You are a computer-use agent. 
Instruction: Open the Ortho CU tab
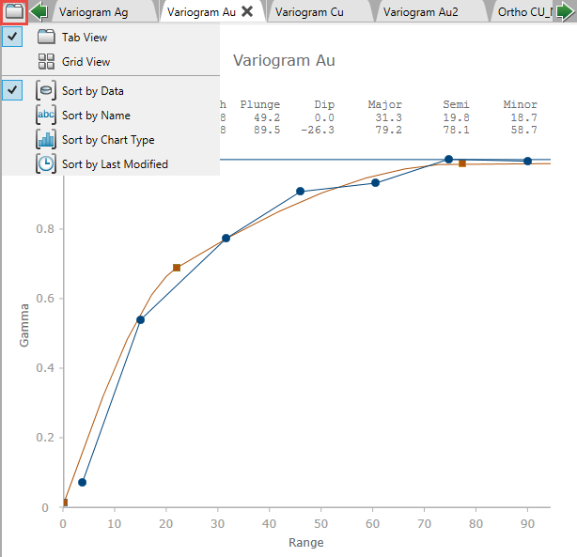pos(523,12)
